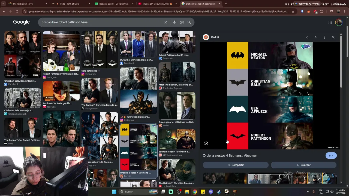Open the taskbar clock showing 11:40 PM
Viewport: 349px width, 196px height.
pos(341,192)
